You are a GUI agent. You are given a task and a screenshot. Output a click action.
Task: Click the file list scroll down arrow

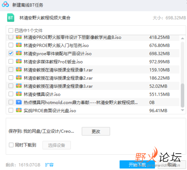click(182, 110)
